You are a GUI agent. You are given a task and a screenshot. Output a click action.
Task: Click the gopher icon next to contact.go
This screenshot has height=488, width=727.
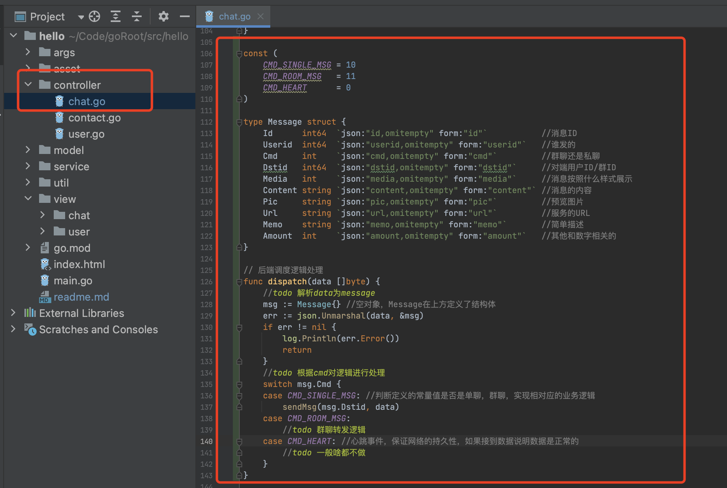point(59,117)
